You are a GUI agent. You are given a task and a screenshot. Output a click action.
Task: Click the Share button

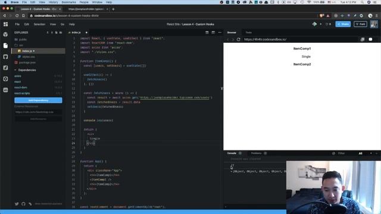pos(343,24)
